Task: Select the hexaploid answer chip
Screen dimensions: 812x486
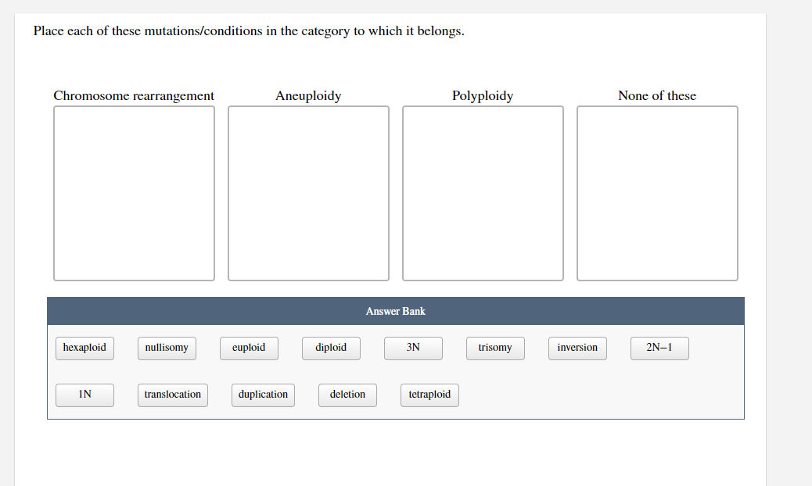Action: tap(84, 348)
